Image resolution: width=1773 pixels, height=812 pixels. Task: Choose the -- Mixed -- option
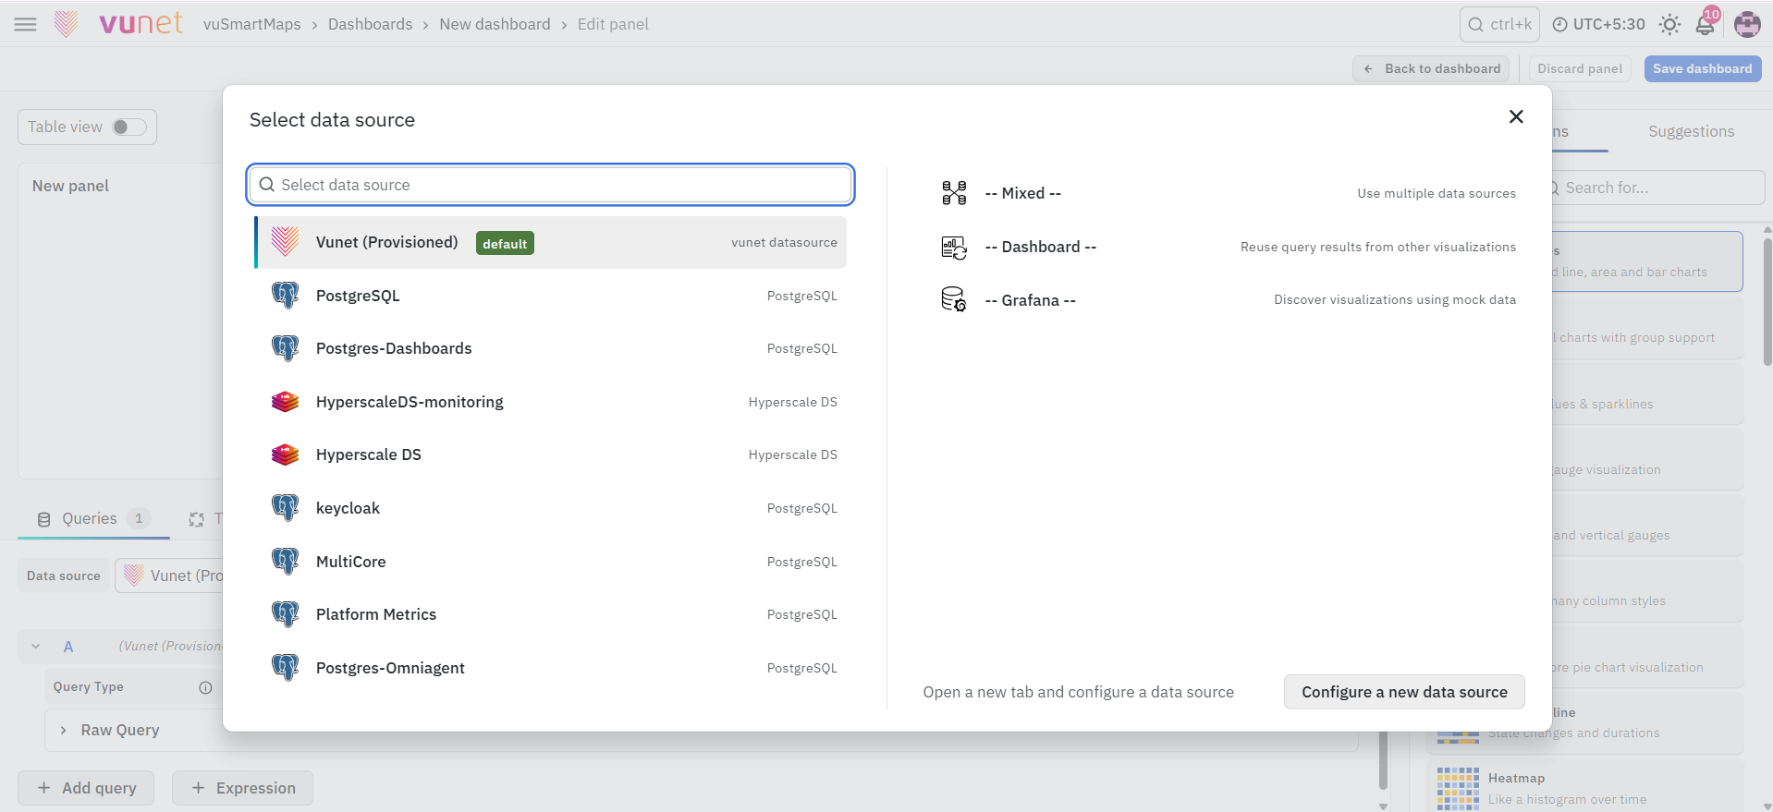point(1023,193)
